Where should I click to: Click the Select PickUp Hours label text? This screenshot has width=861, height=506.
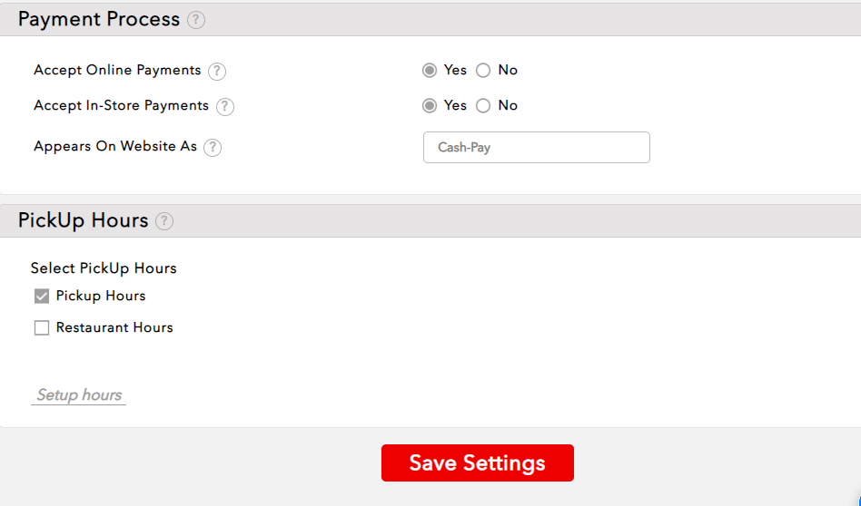pos(104,268)
